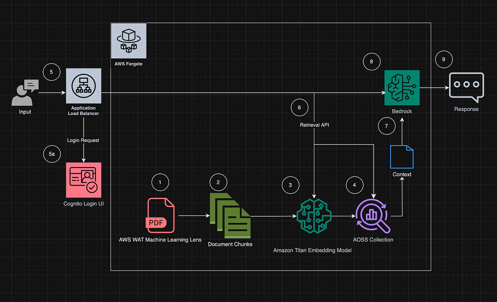Click step marker labeled 5a
This screenshot has height=302, width=497.
[52, 154]
